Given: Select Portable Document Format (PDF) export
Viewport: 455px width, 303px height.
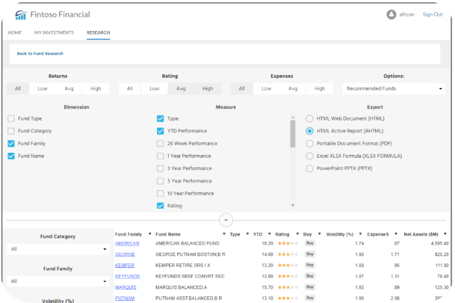Looking at the screenshot, I should point(310,143).
